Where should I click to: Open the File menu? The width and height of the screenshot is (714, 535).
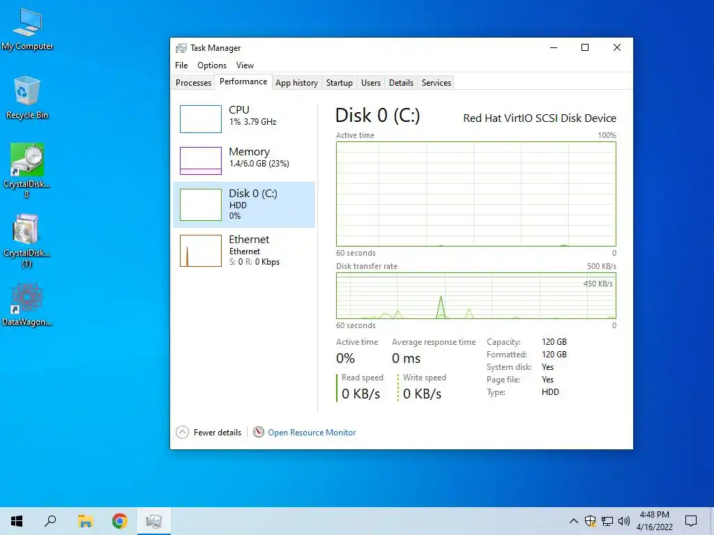[x=181, y=65]
